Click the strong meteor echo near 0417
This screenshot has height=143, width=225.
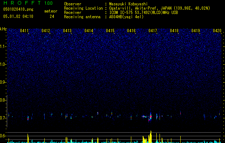point(150,117)
